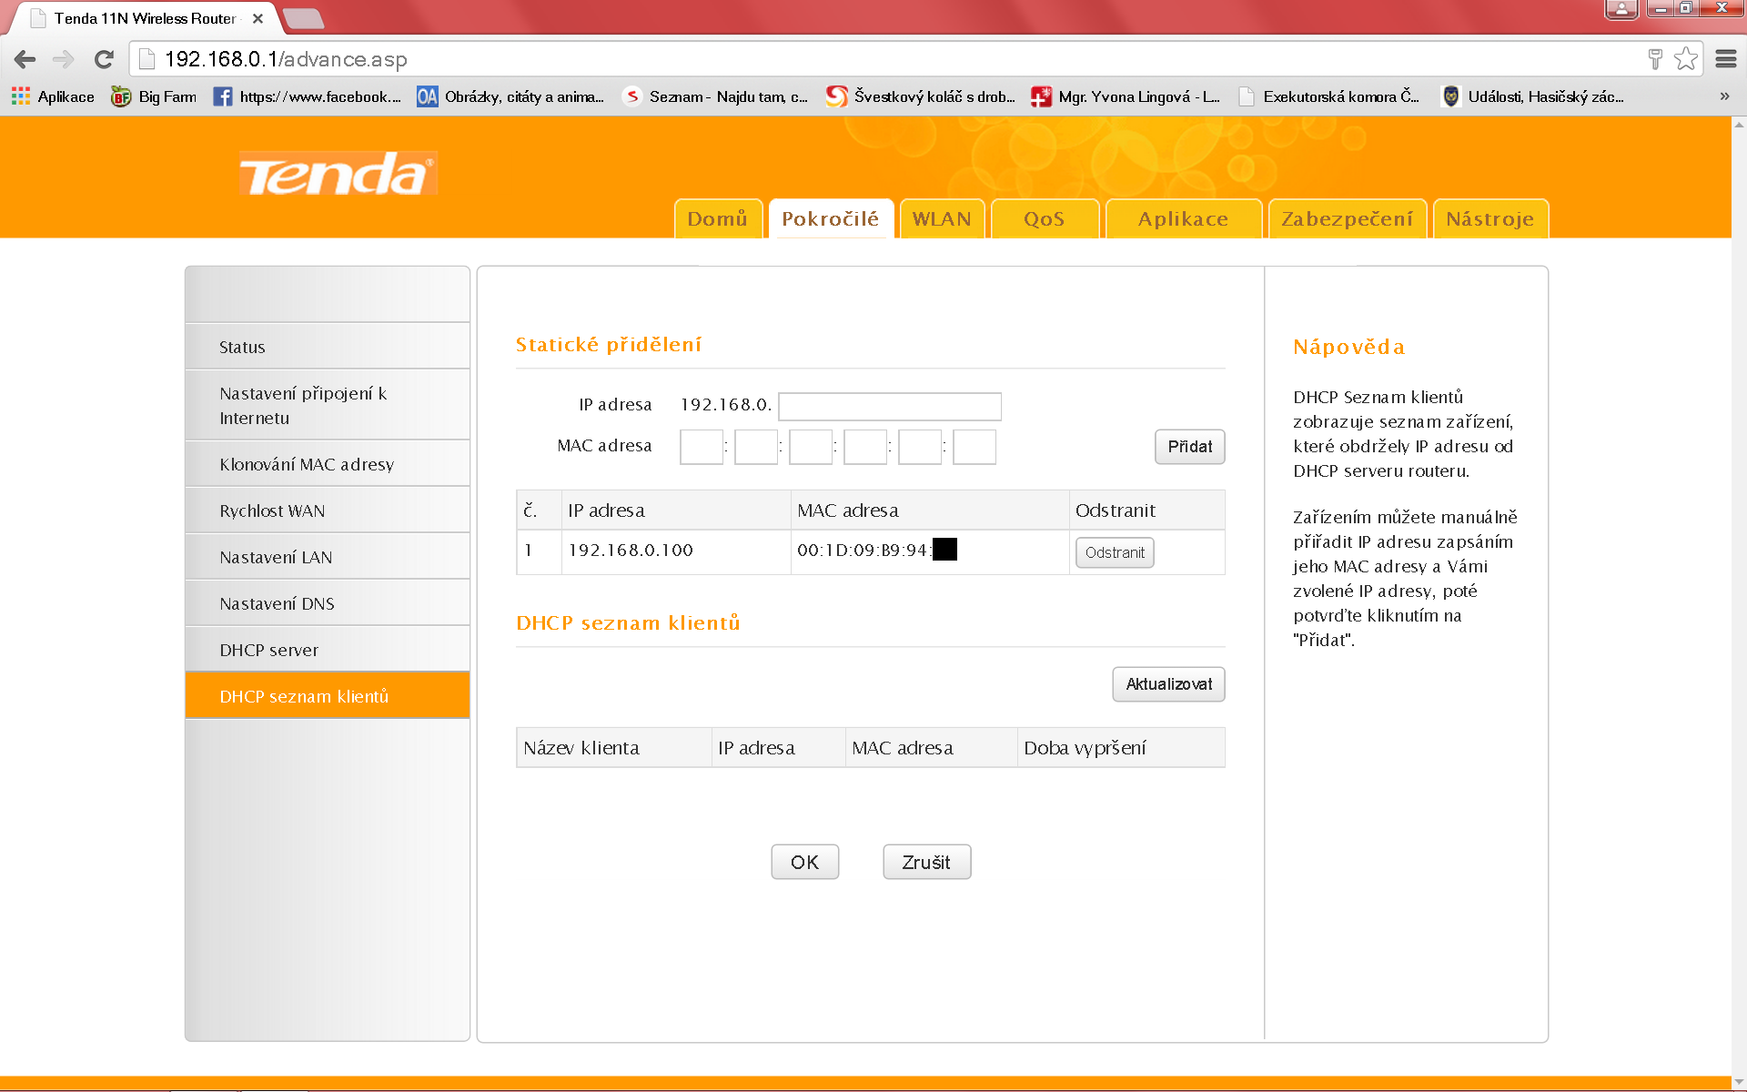Switch to the WLAN tab

942,219
